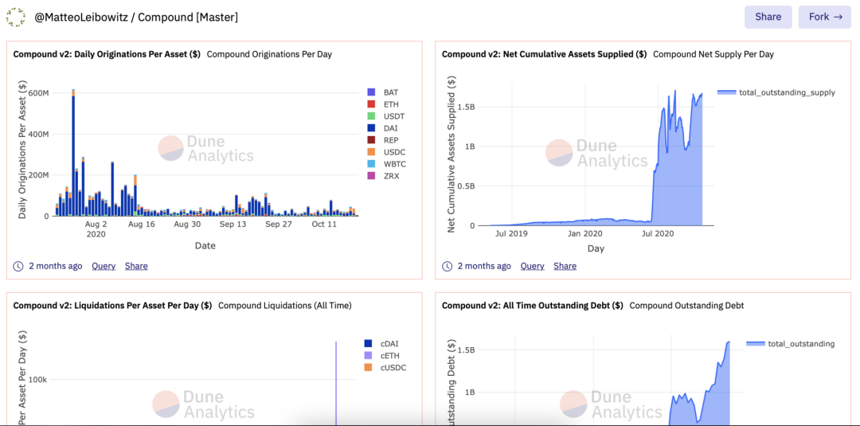Toggle BAT legend swatch in originations chart
860x426 pixels.
[371, 92]
